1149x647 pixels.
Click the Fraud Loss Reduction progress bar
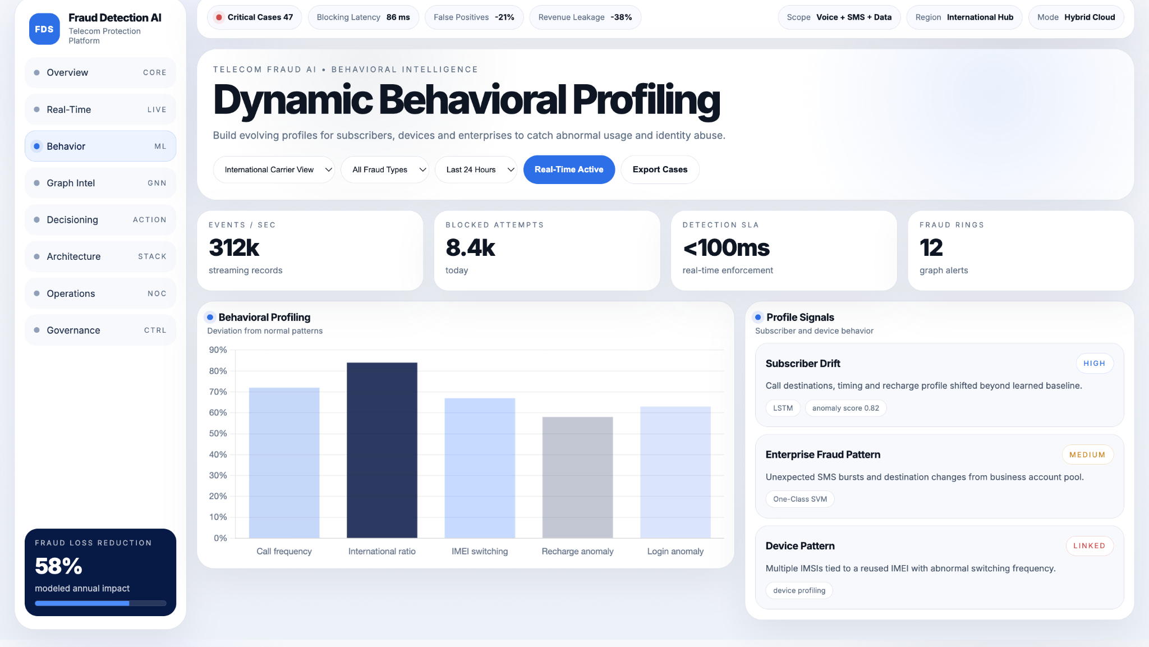pyautogui.click(x=100, y=603)
